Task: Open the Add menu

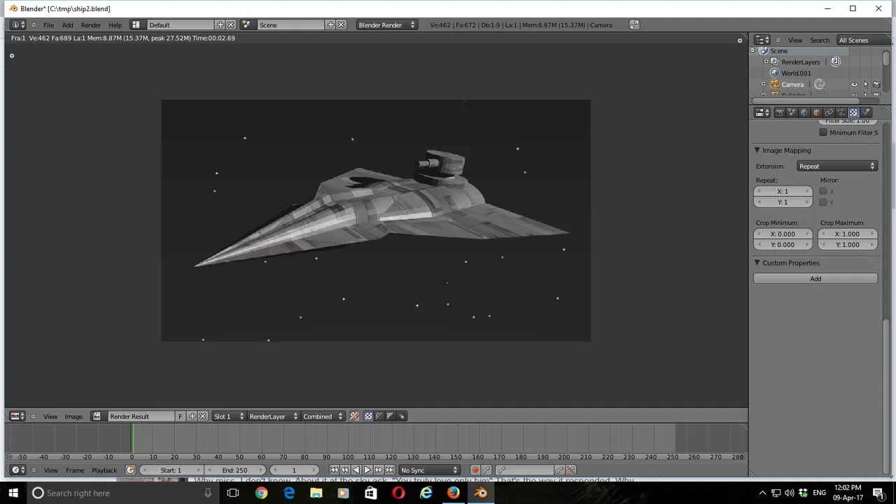Action: coord(67,25)
